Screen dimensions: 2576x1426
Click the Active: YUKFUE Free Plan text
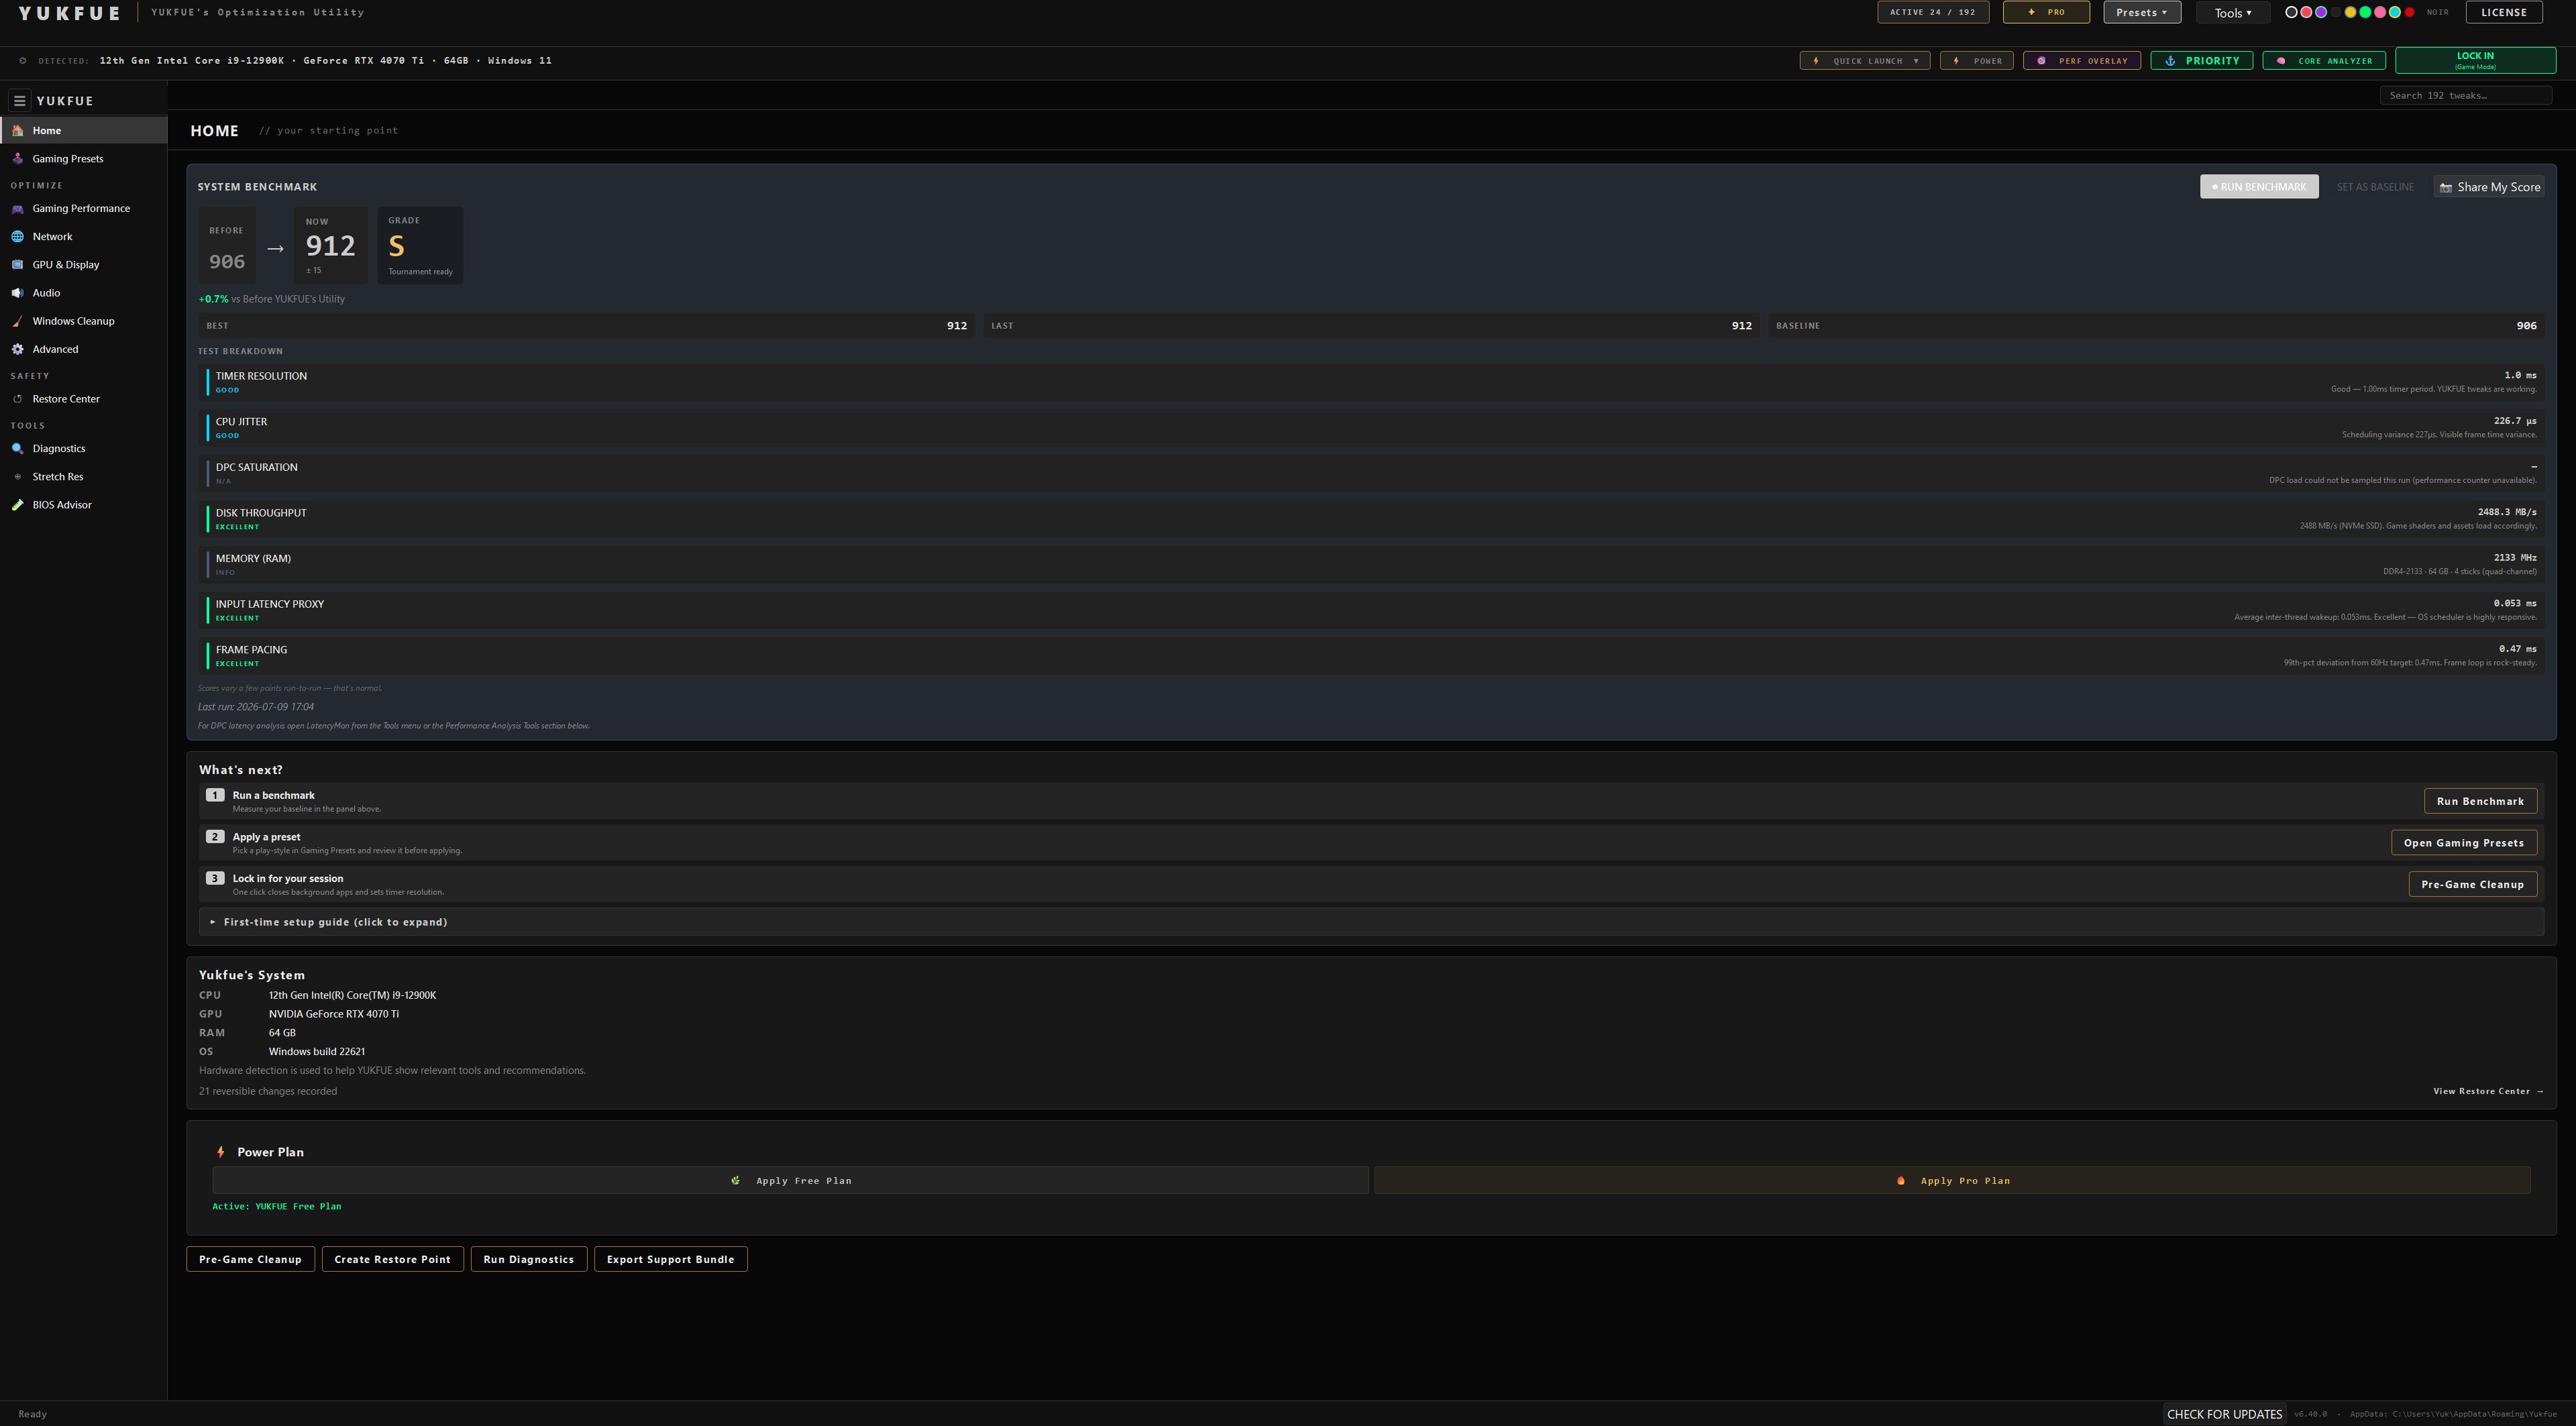(x=276, y=1206)
